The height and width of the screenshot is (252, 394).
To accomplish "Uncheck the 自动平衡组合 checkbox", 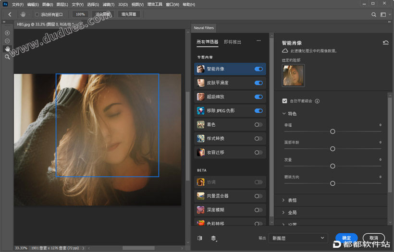I will click(284, 101).
